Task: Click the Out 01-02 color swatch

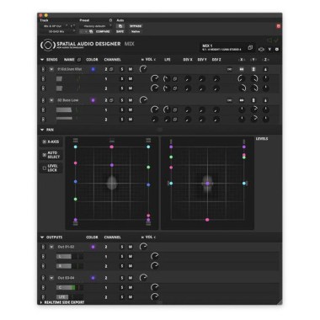Action: click(93, 247)
